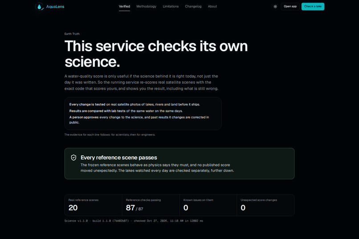Click the Check a lake button
The image size is (359, 239).
click(x=313, y=6)
